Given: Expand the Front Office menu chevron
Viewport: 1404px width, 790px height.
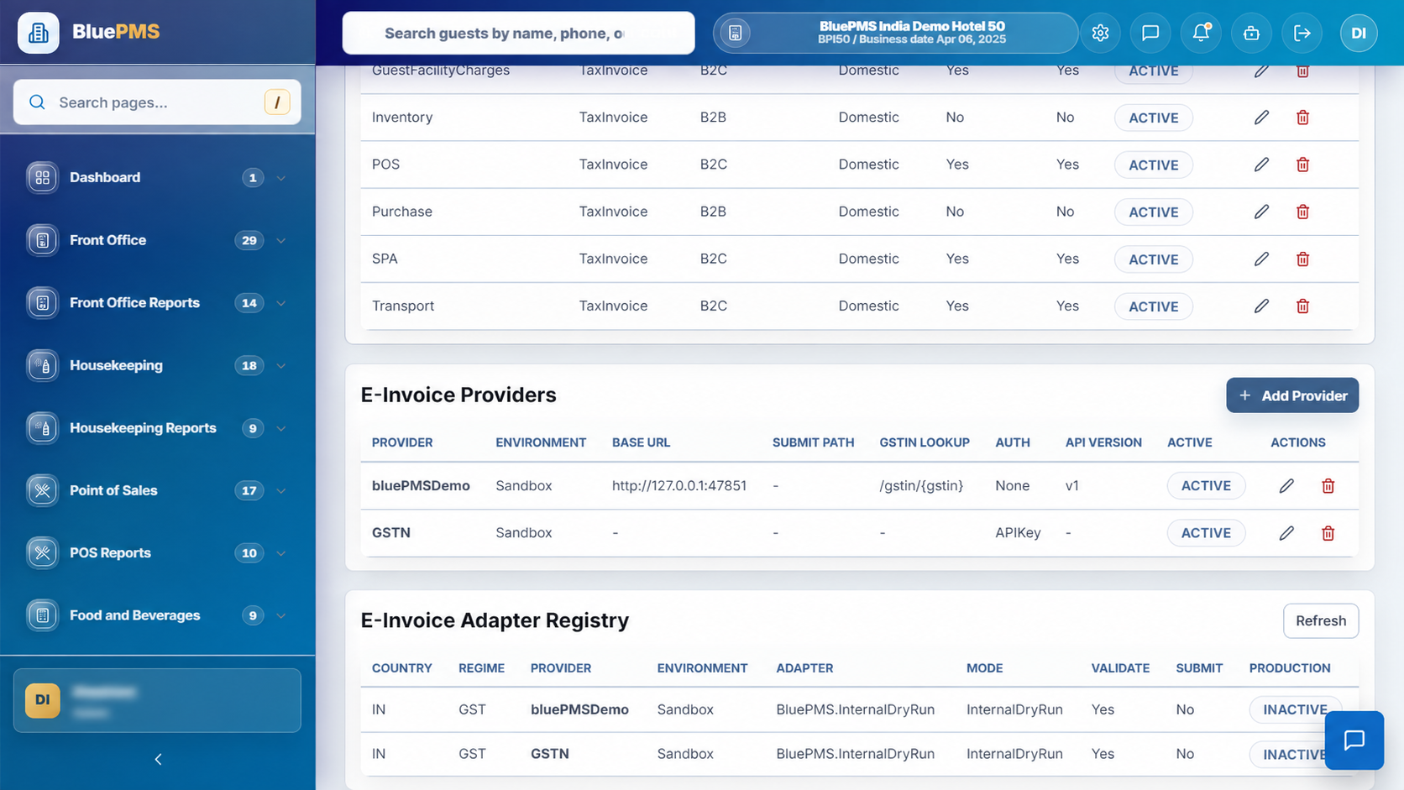Looking at the screenshot, I should coord(281,240).
